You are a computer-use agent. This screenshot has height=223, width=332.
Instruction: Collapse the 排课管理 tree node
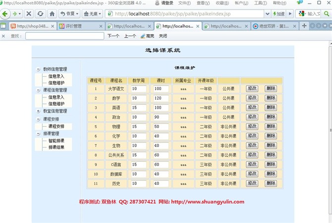38,134
